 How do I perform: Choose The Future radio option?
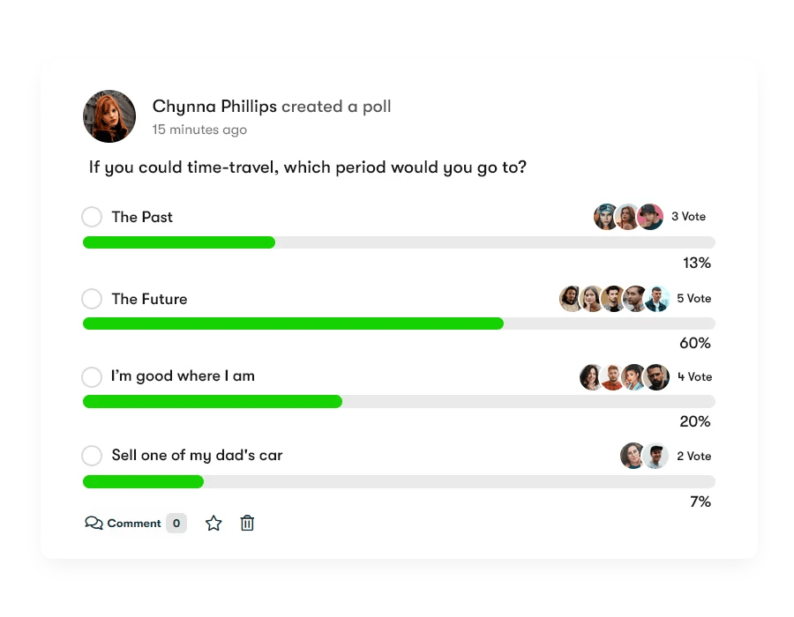(x=92, y=299)
